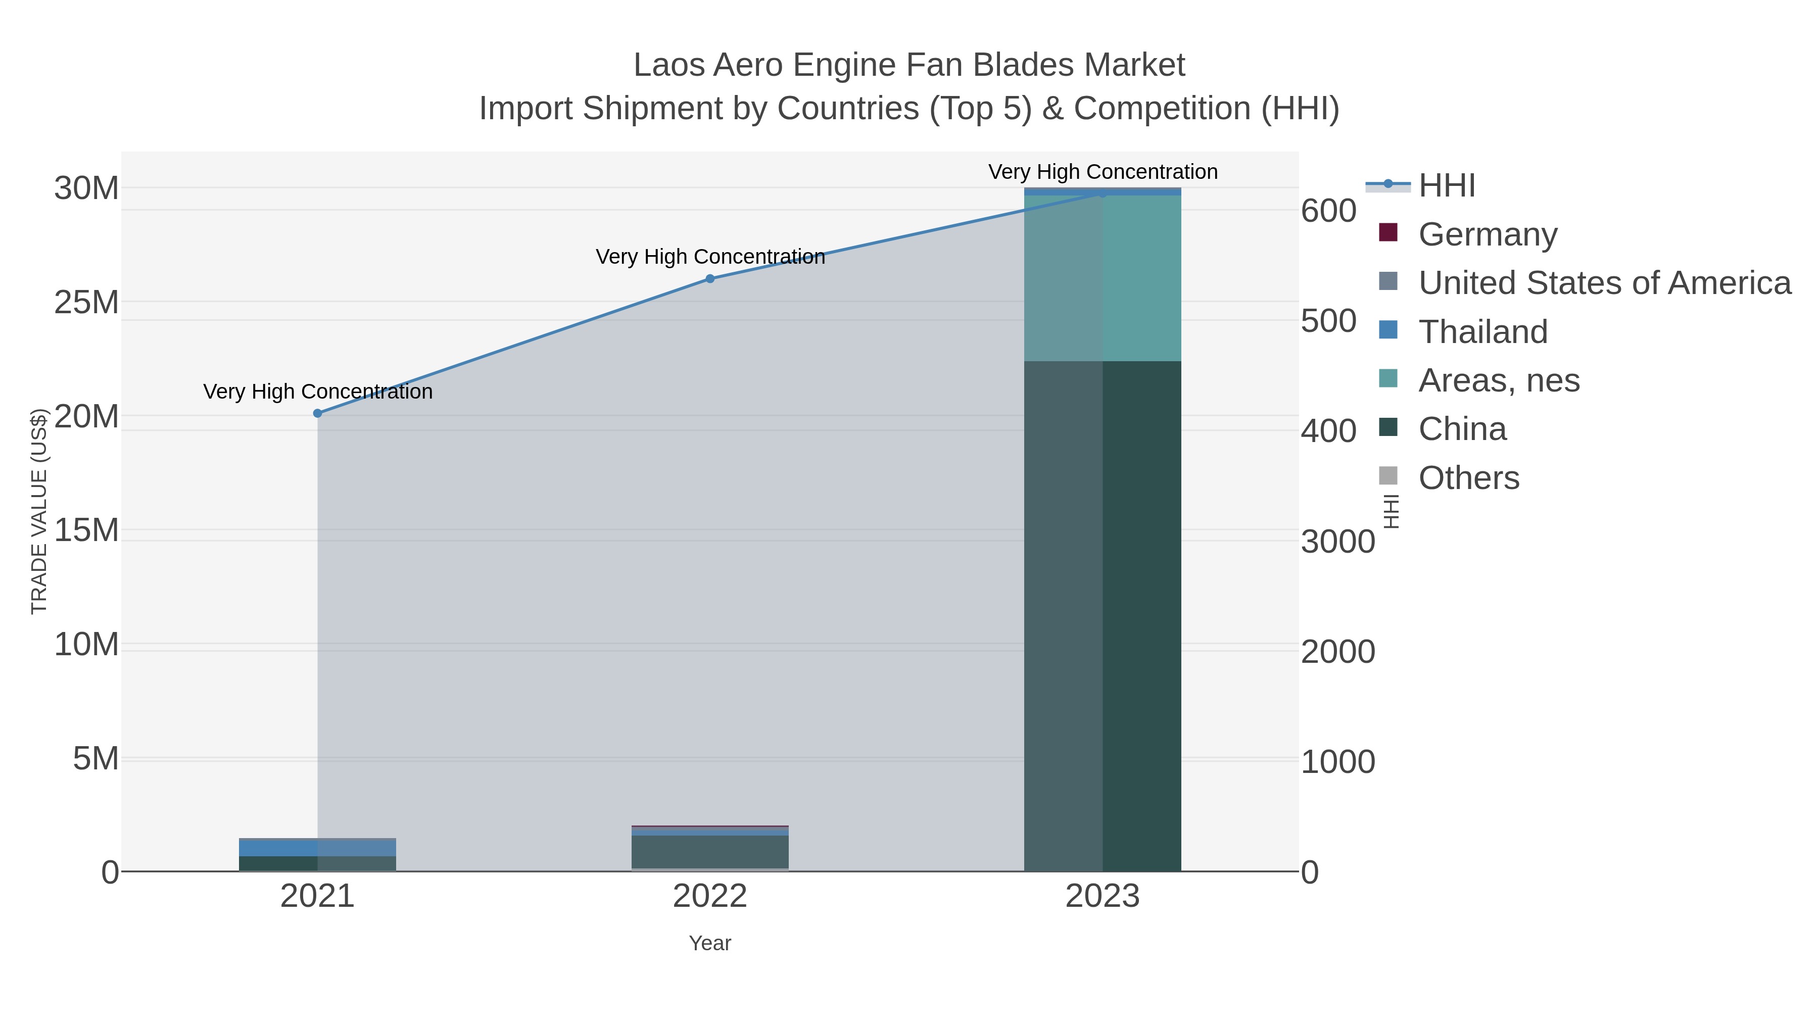Click the chart title 'Laos Aero Engine Fan Blades Market'
Viewport: 1819px width, 1023px height.
[x=910, y=65]
